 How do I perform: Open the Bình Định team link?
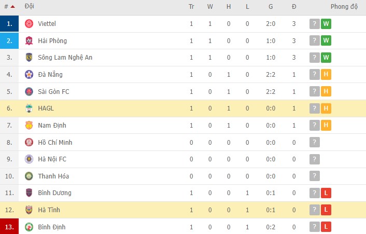(52, 227)
